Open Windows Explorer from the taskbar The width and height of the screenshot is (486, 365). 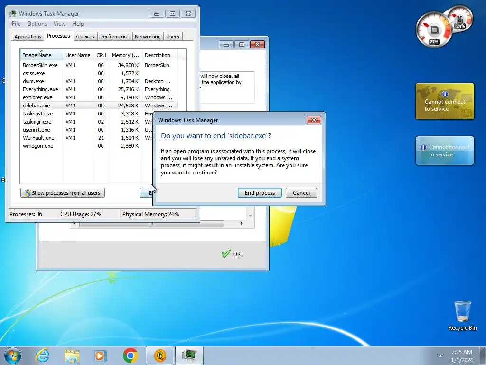[x=72, y=355]
